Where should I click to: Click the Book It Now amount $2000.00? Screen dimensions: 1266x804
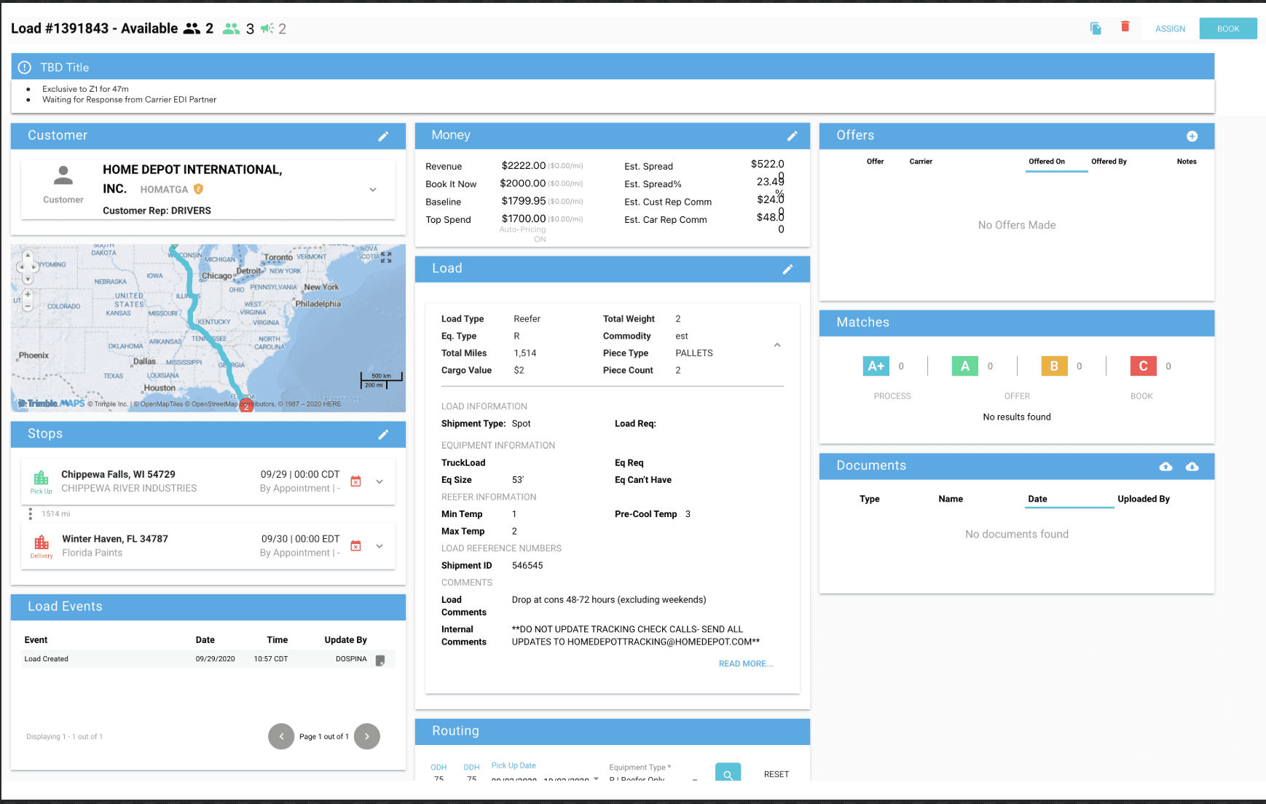click(x=522, y=184)
